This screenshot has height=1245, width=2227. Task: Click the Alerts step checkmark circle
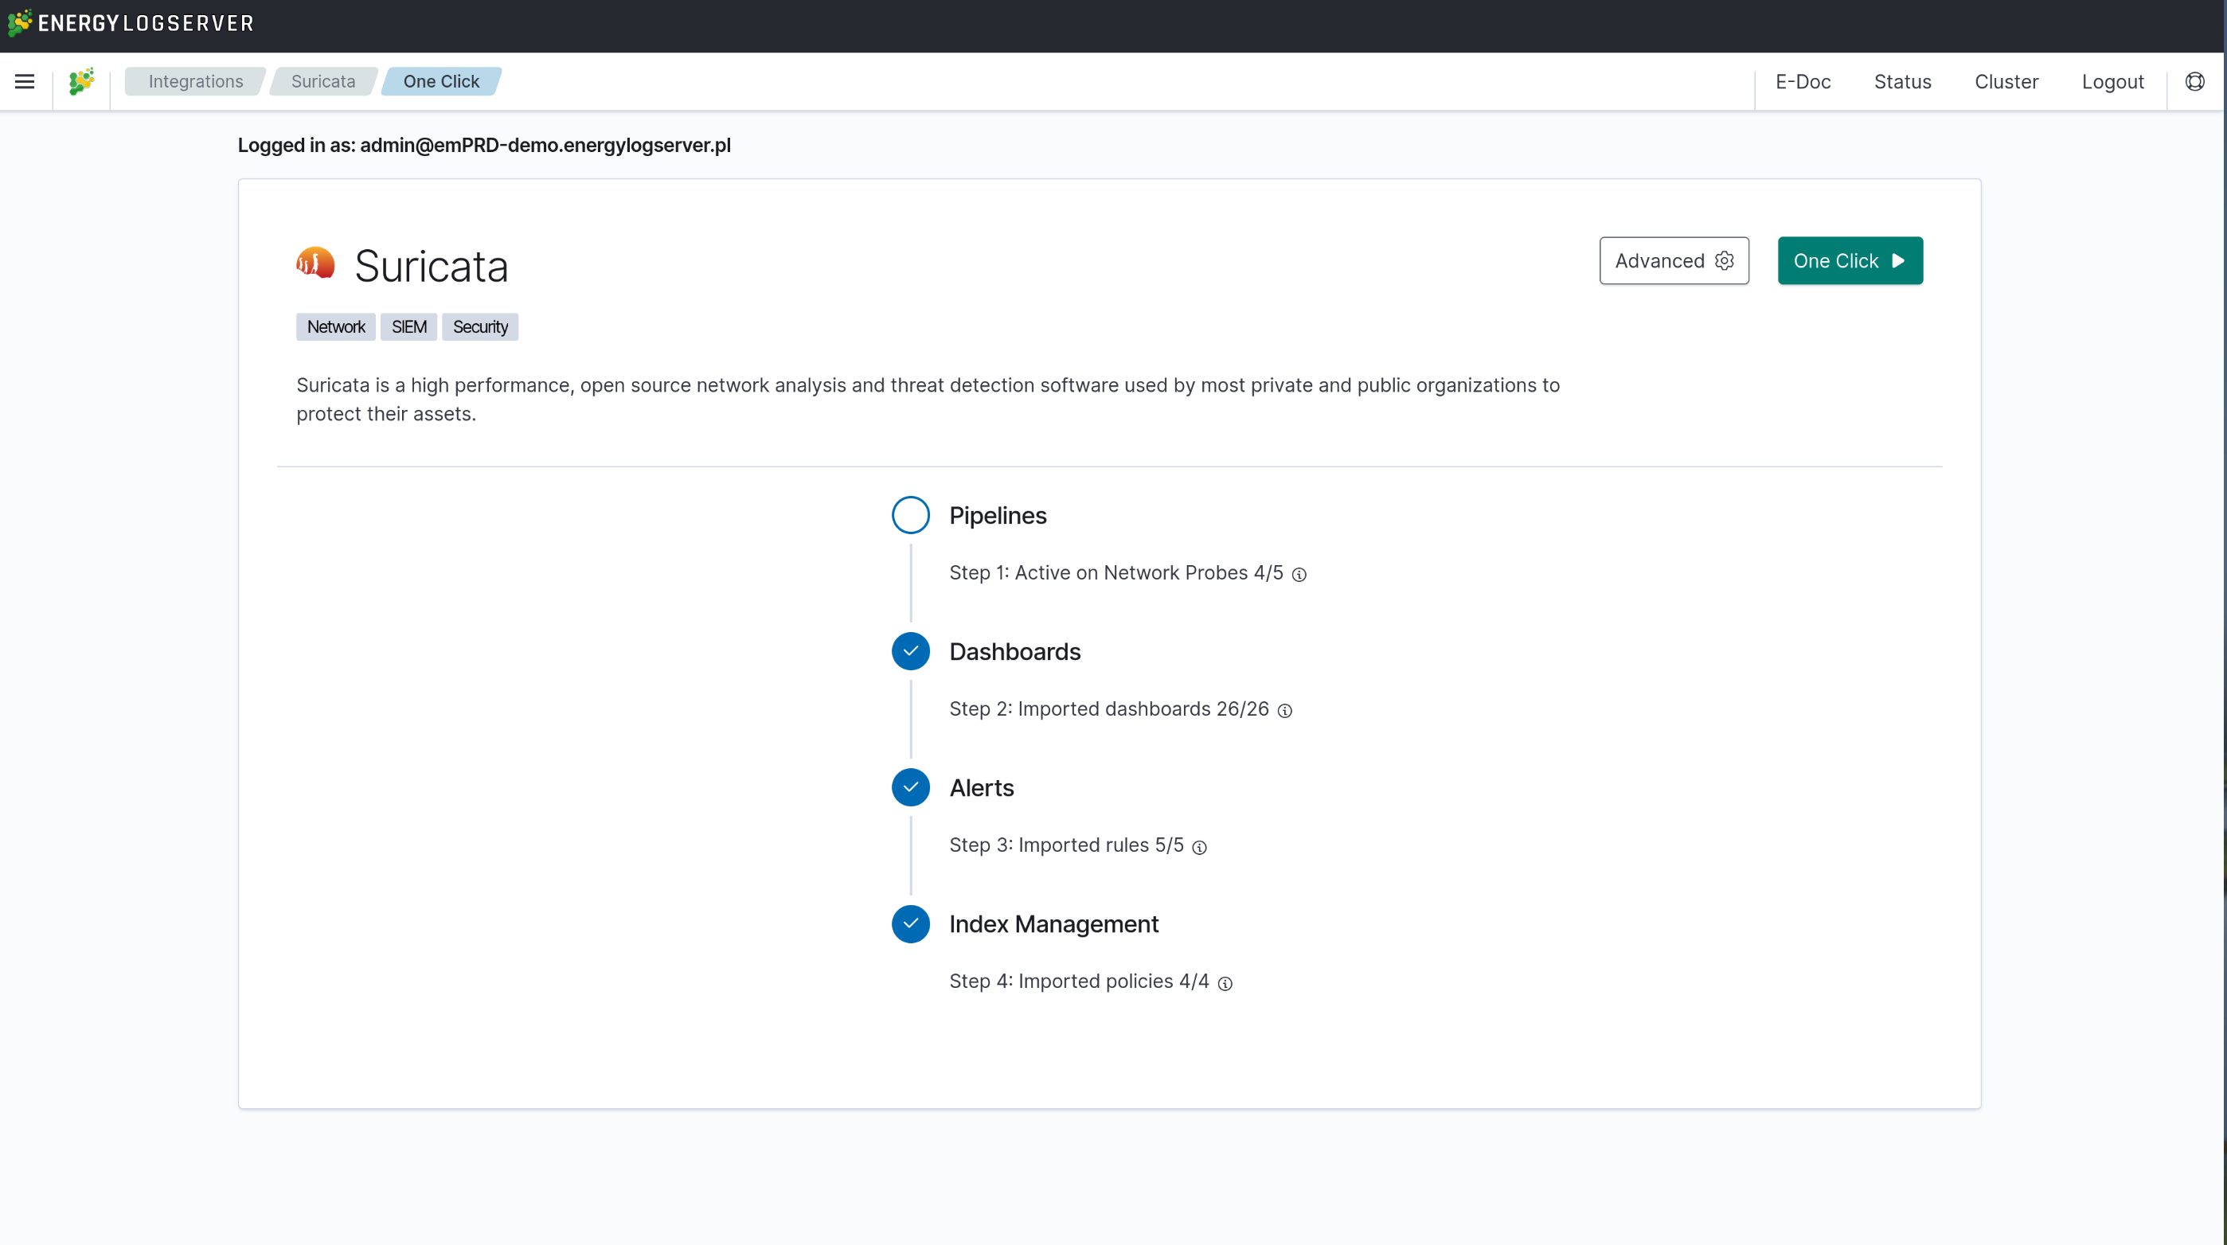point(910,787)
